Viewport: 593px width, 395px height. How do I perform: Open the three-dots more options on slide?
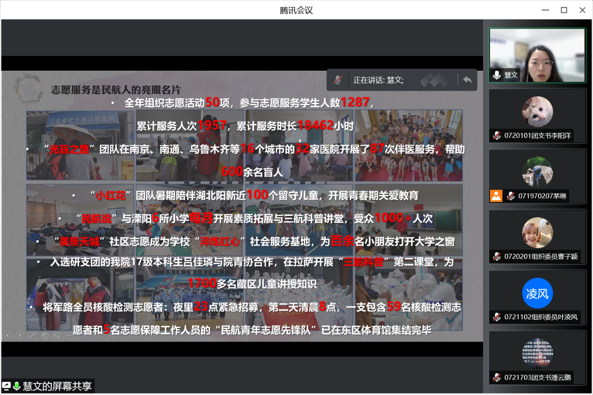click(x=68, y=335)
